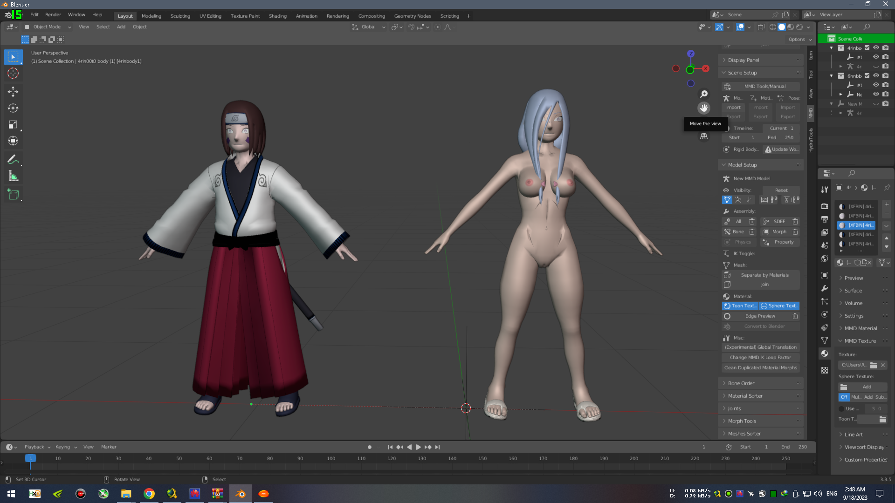Play the animation forward

[418, 447]
